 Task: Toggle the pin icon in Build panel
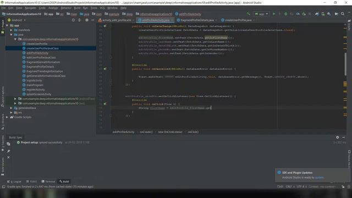pos(8,151)
